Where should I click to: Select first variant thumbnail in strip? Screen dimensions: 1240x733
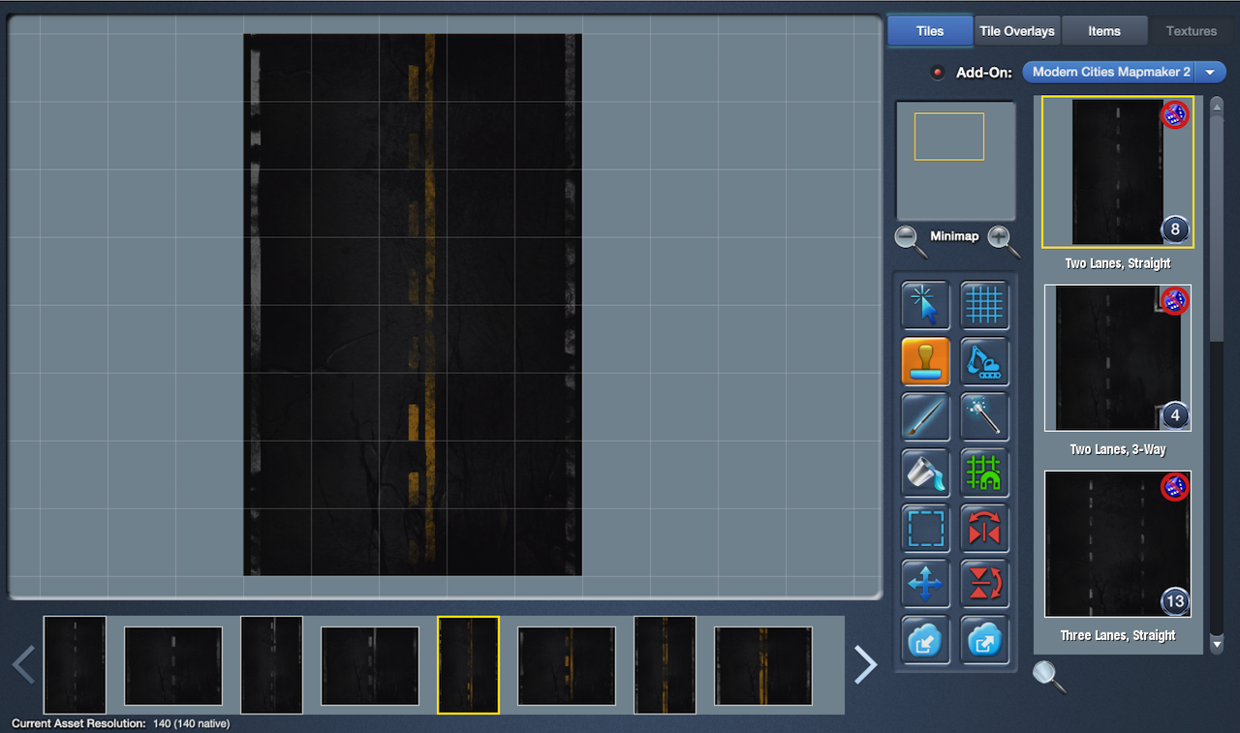(75, 665)
